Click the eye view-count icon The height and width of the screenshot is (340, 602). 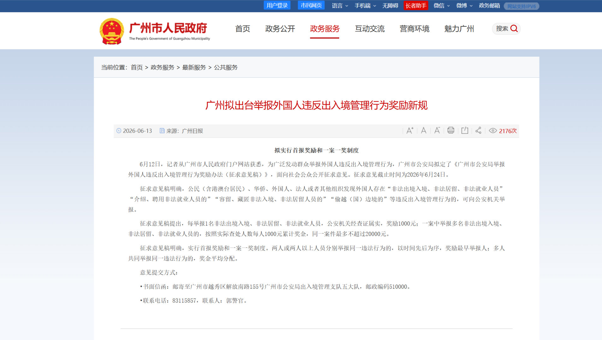[x=493, y=131]
